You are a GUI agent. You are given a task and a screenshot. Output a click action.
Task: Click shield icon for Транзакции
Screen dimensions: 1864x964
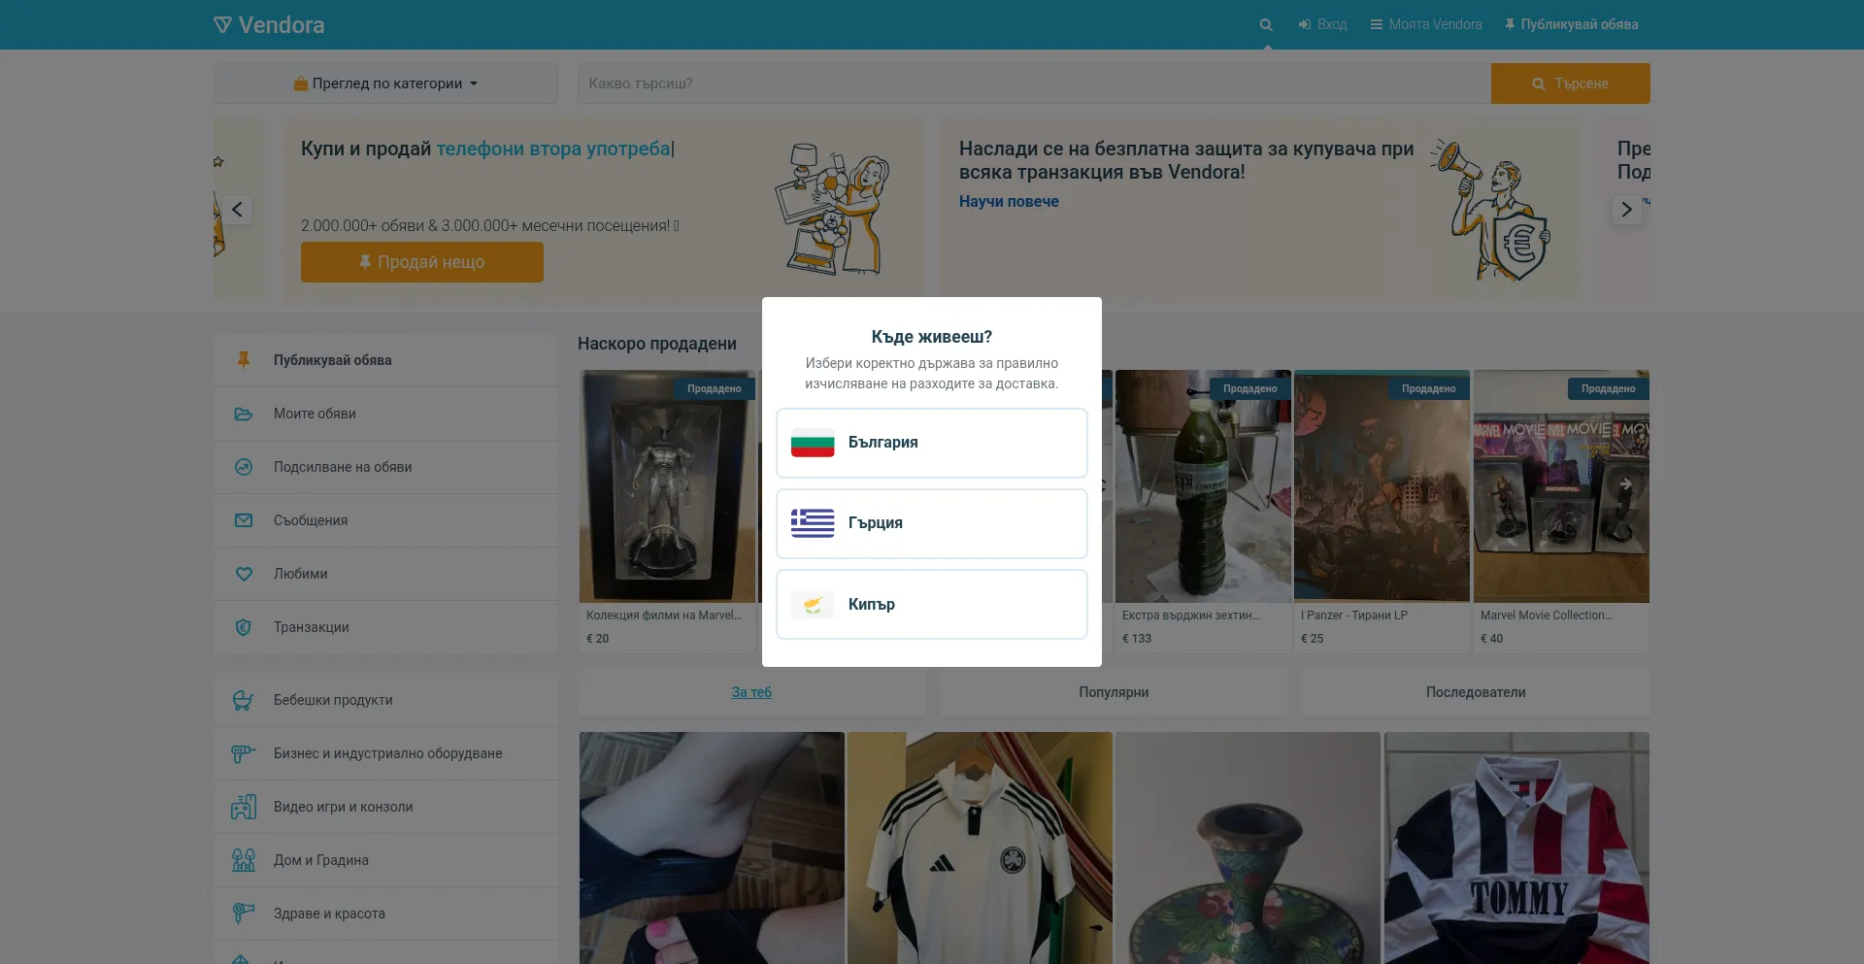tap(244, 627)
